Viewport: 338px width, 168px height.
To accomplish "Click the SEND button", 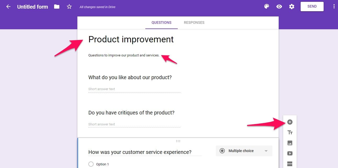I will coord(312,7).
